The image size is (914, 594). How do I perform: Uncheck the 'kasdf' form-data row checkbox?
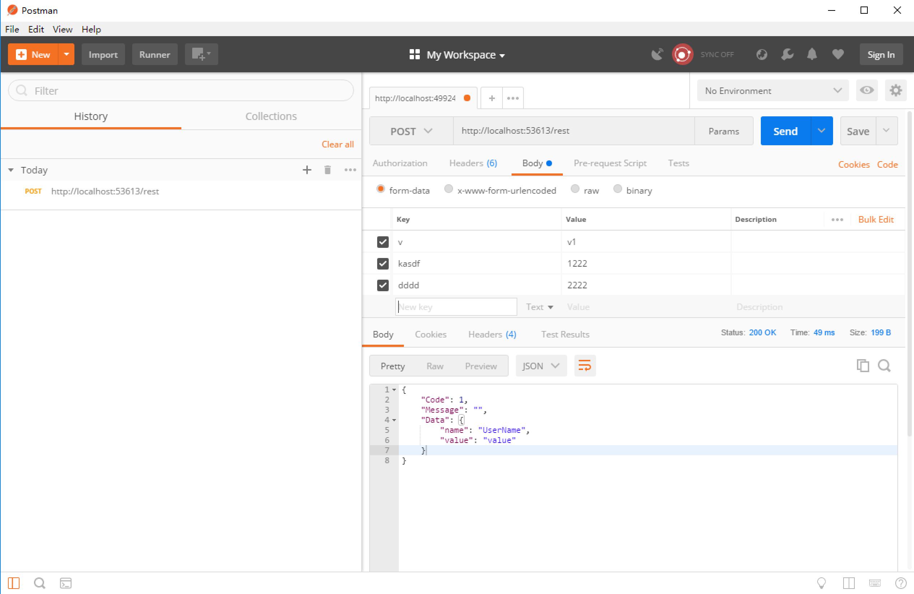click(x=383, y=263)
